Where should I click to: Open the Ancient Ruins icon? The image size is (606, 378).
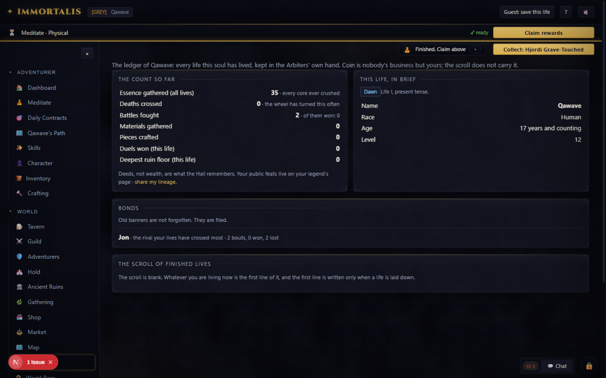pyautogui.click(x=19, y=287)
